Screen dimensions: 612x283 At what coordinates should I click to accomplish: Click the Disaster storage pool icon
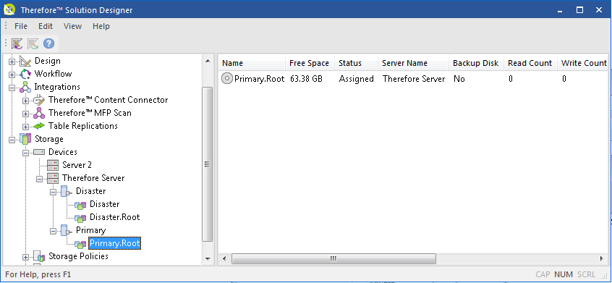coord(67,191)
